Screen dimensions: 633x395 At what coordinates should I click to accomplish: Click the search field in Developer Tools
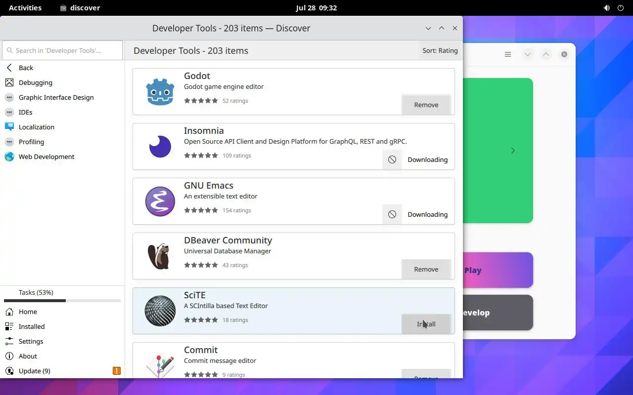(x=62, y=50)
